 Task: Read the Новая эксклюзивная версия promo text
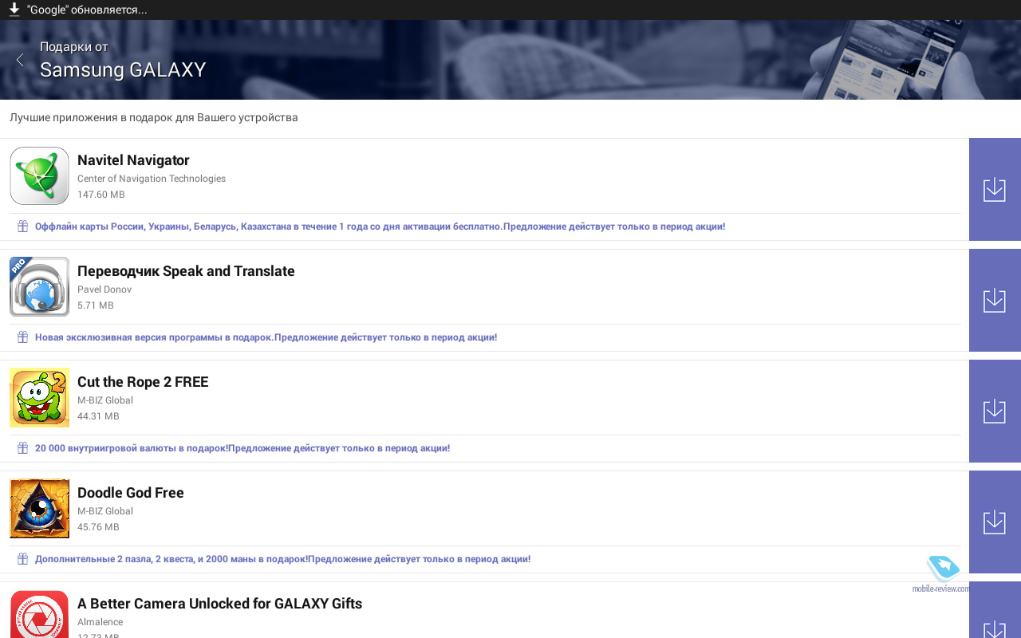266,337
